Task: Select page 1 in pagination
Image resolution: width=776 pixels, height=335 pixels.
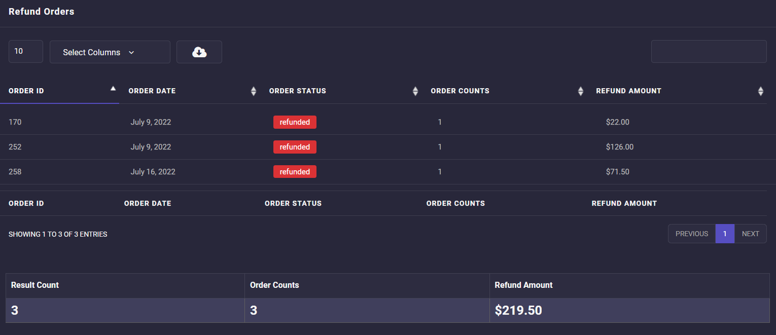Action: tap(725, 234)
